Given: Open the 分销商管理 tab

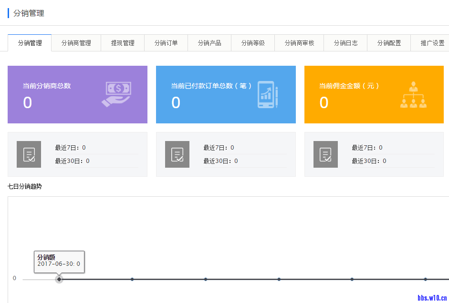Looking at the screenshot, I should pyautogui.click(x=76, y=43).
